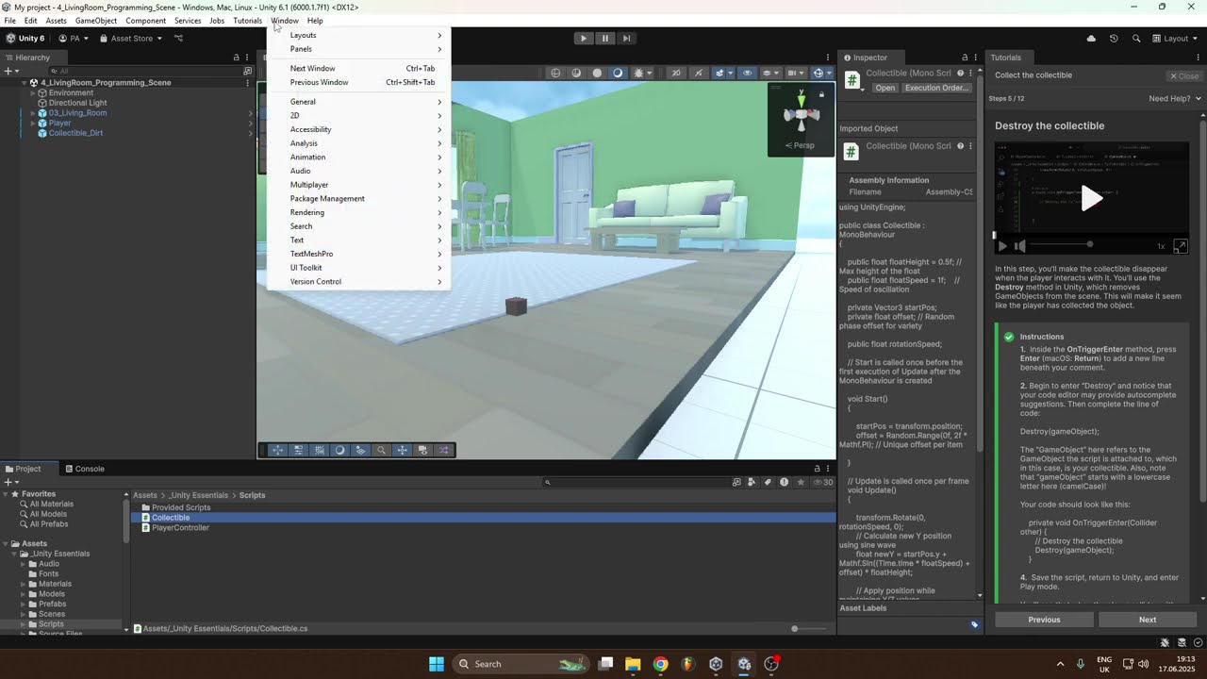This screenshot has height=679, width=1207.
Task: Toggle scene gizmos visibility button
Action: (818, 73)
